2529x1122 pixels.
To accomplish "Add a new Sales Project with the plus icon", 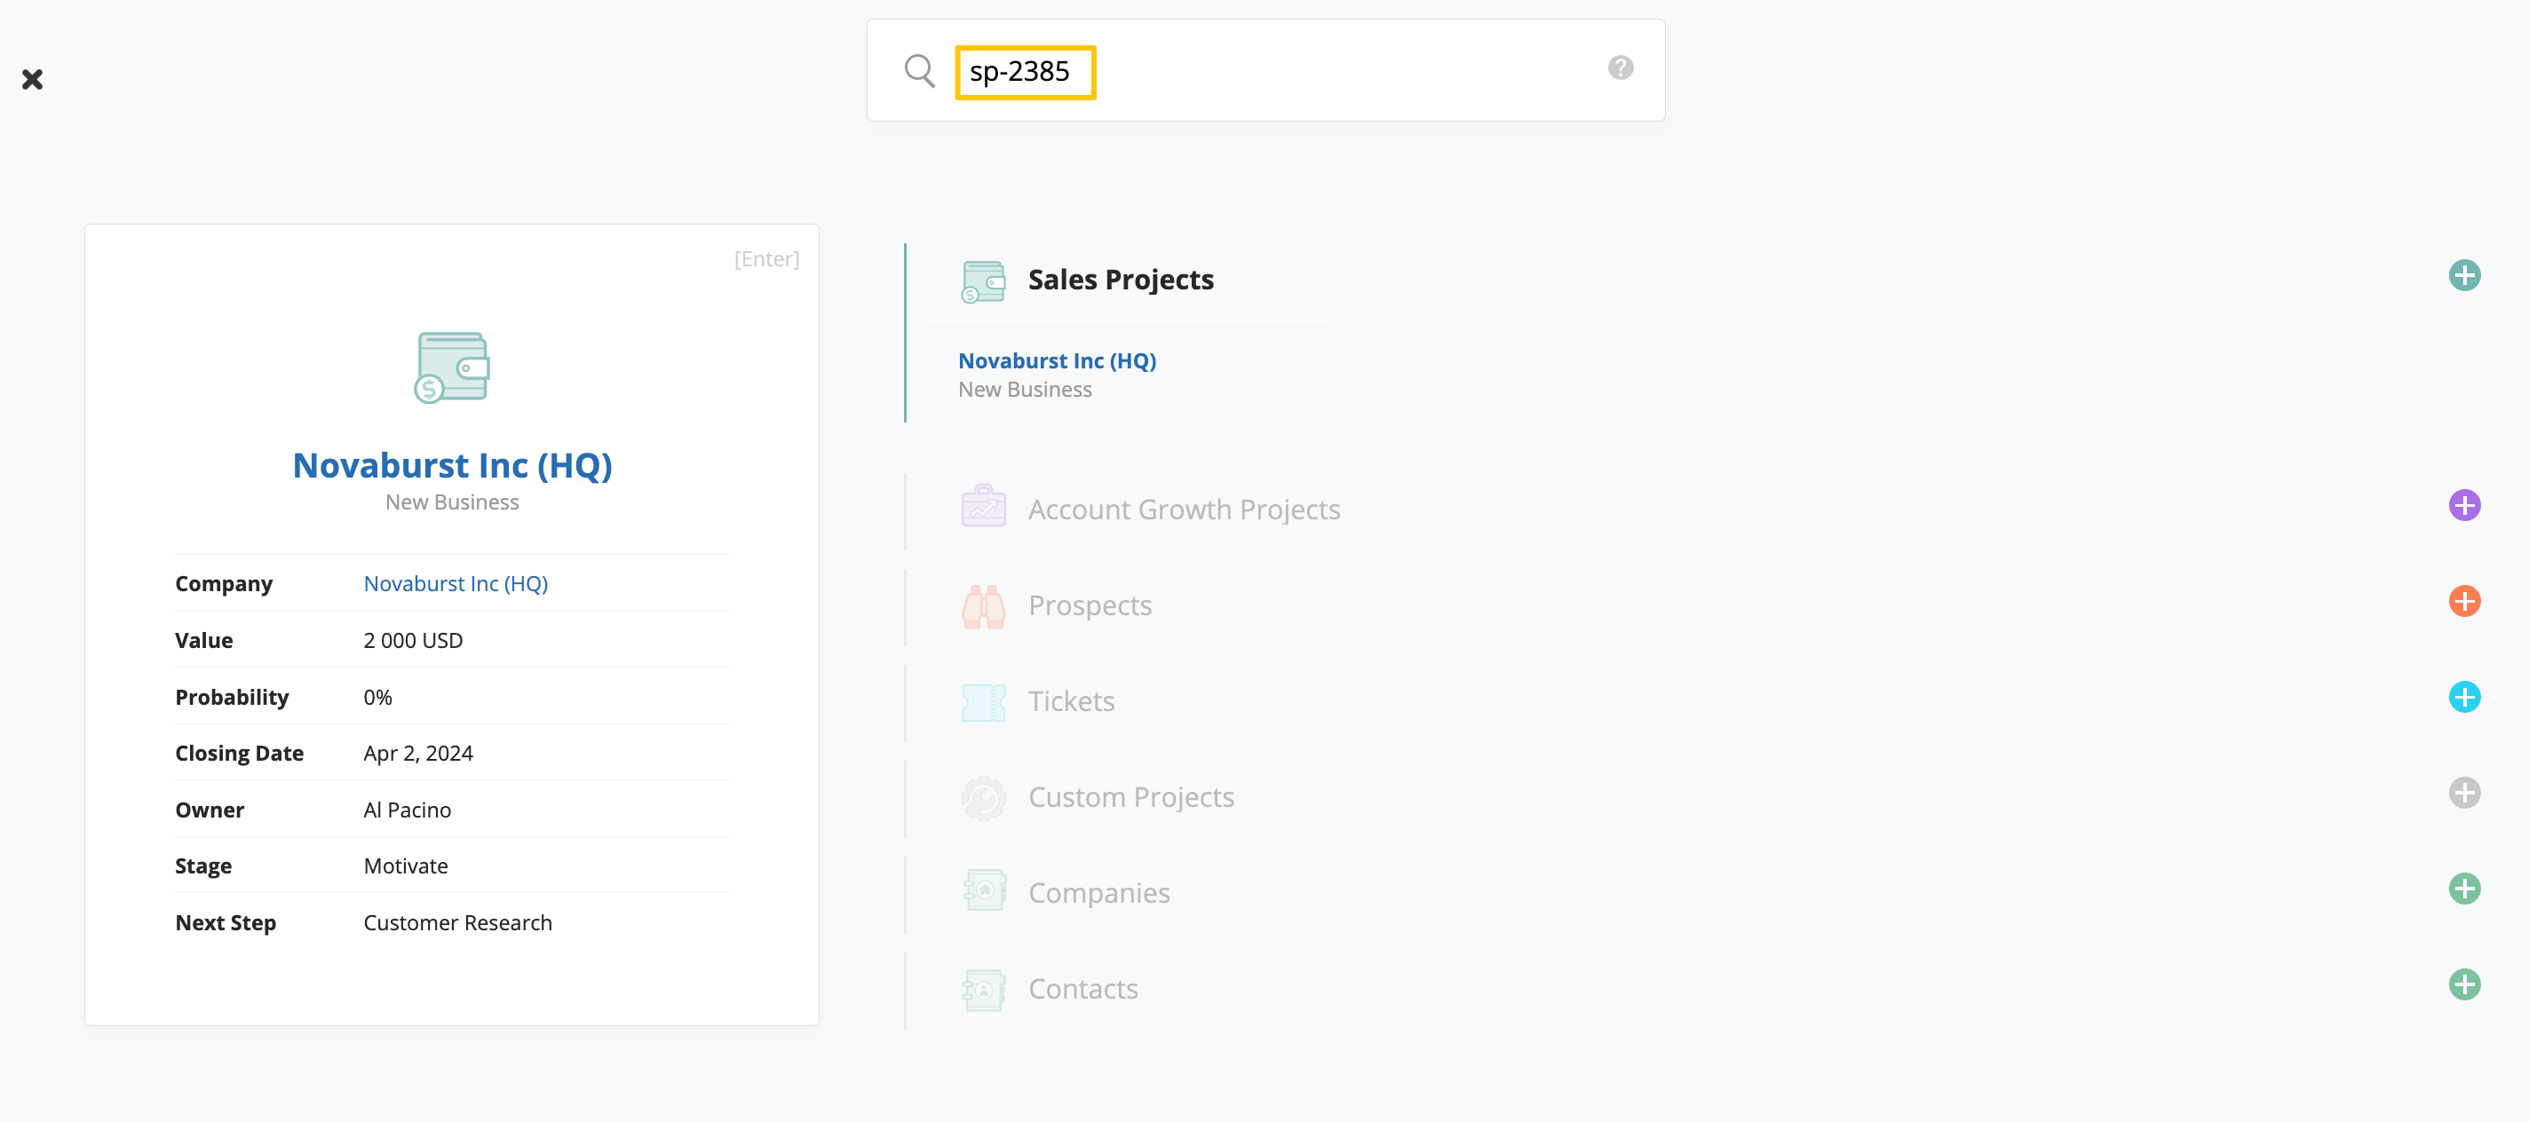I will coord(2463,276).
